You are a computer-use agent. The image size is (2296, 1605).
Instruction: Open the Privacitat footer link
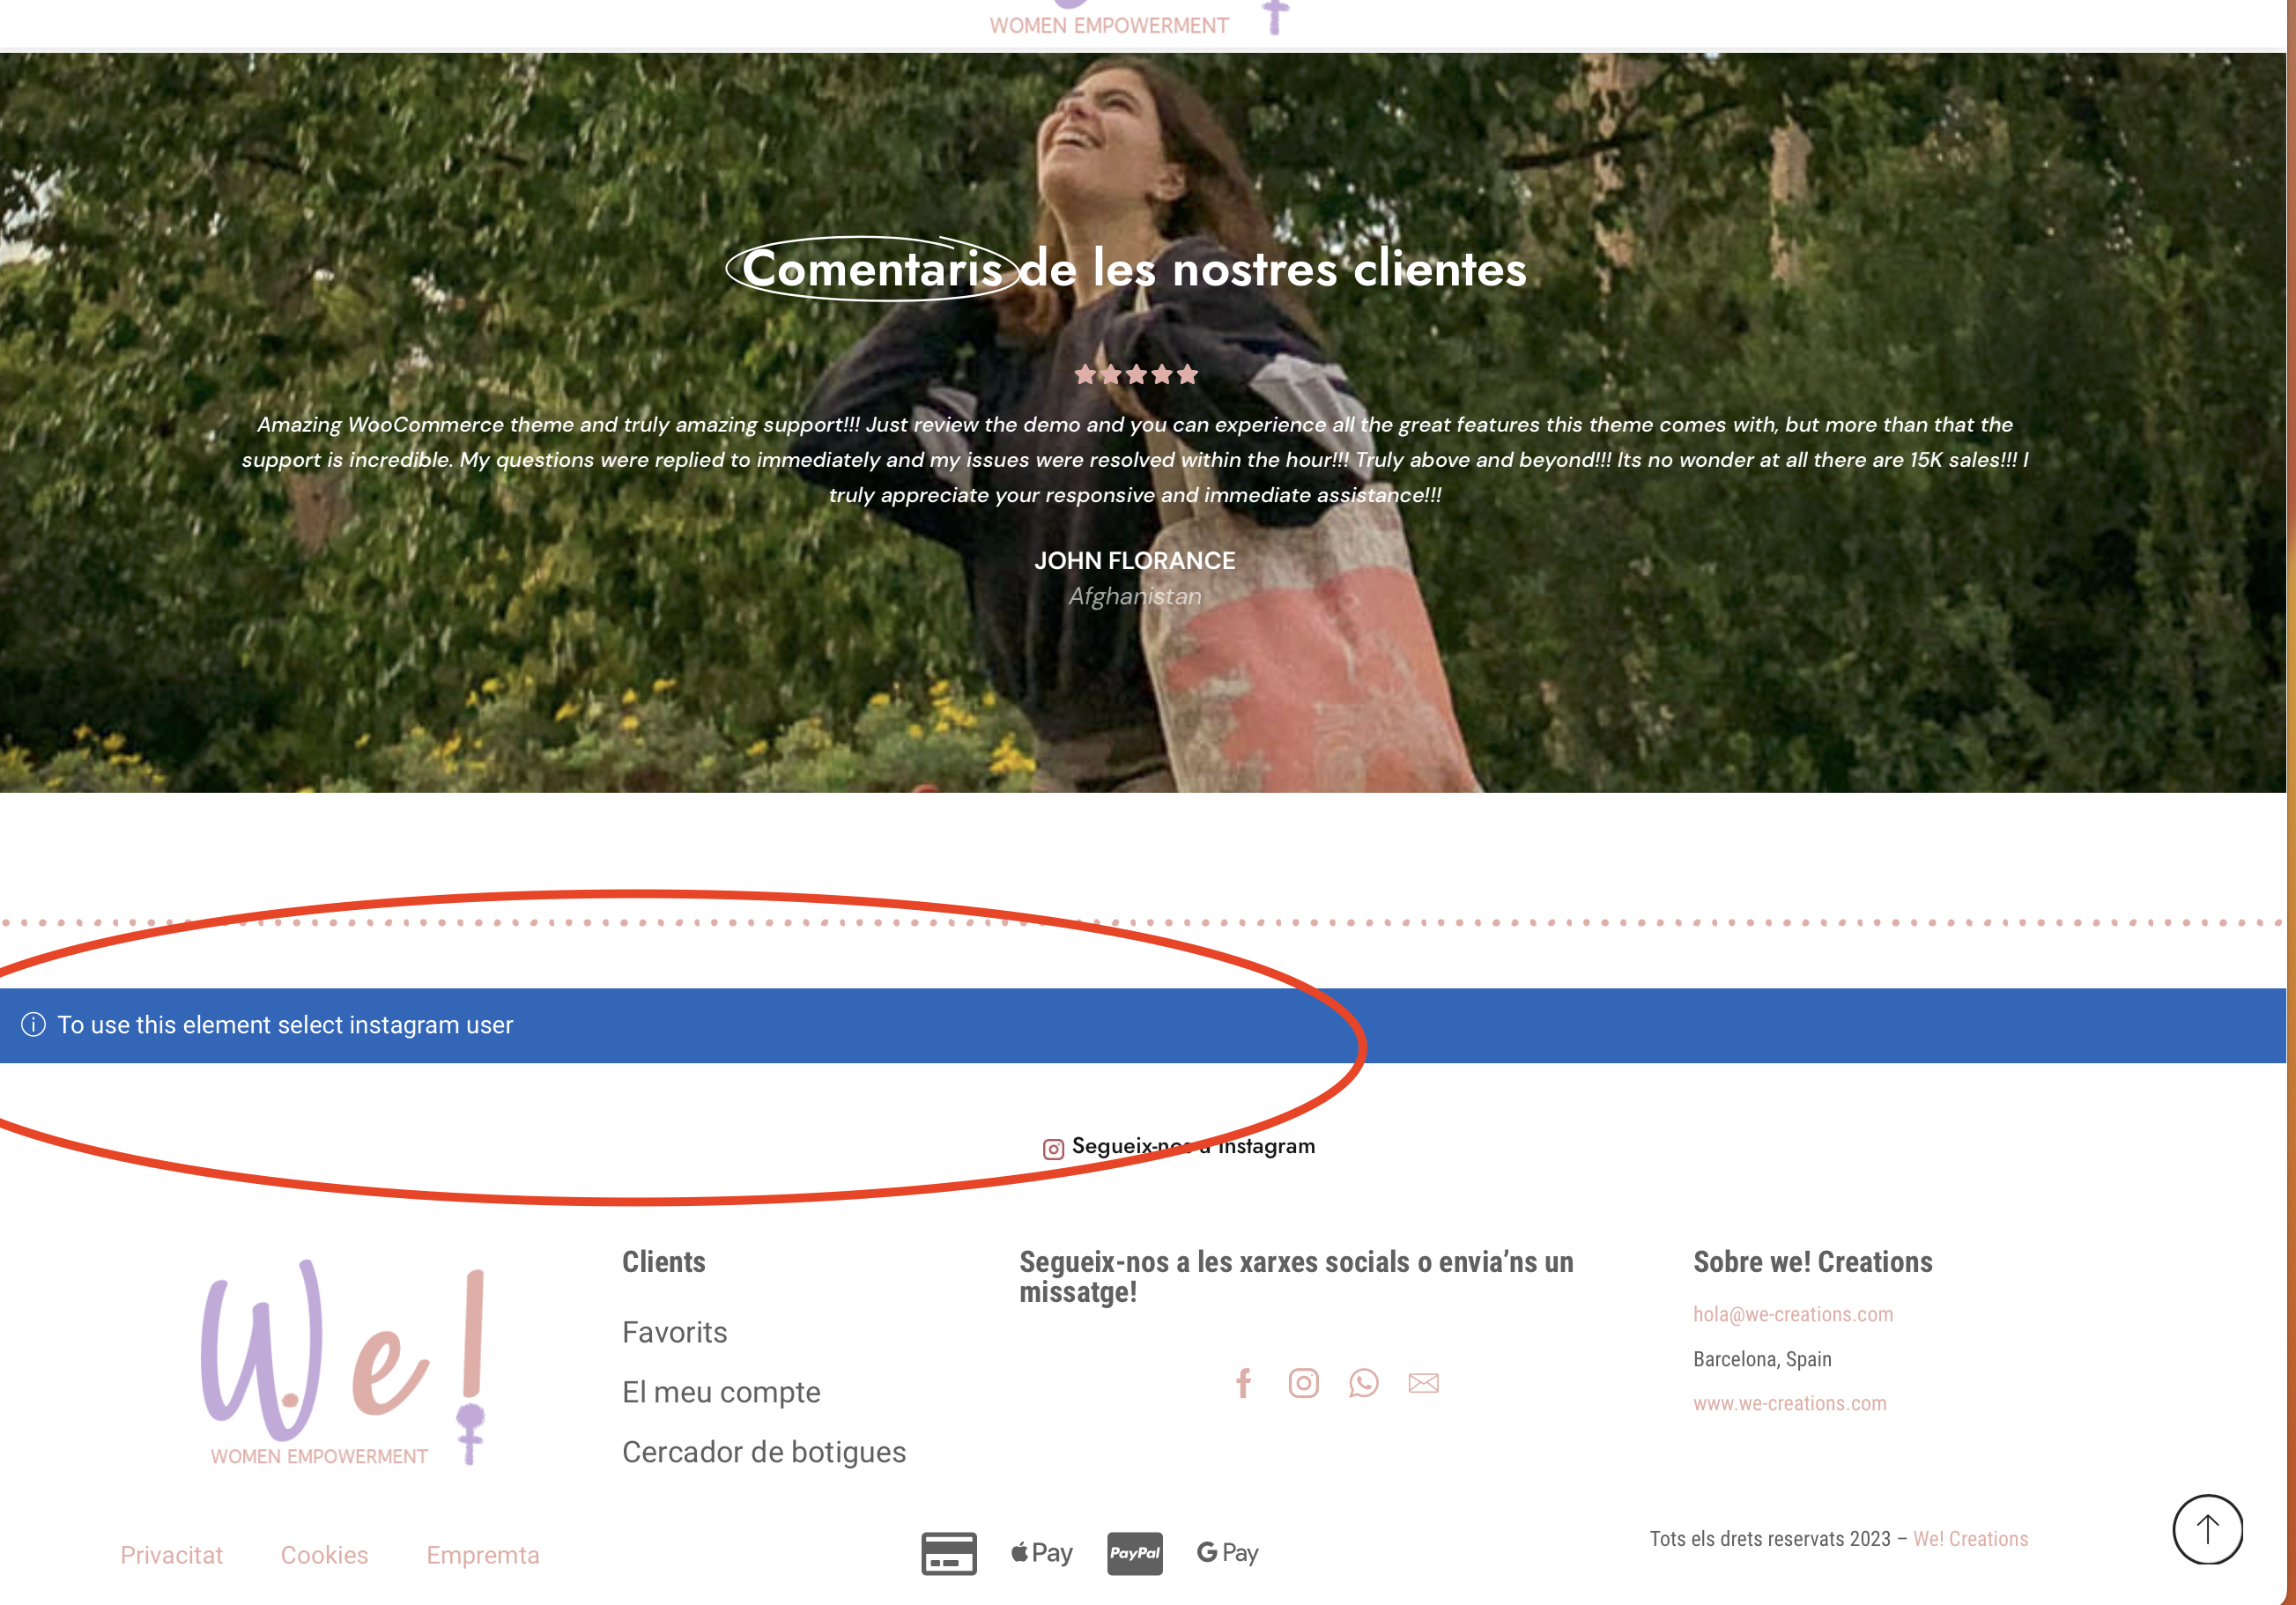click(x=171, y=1555)
